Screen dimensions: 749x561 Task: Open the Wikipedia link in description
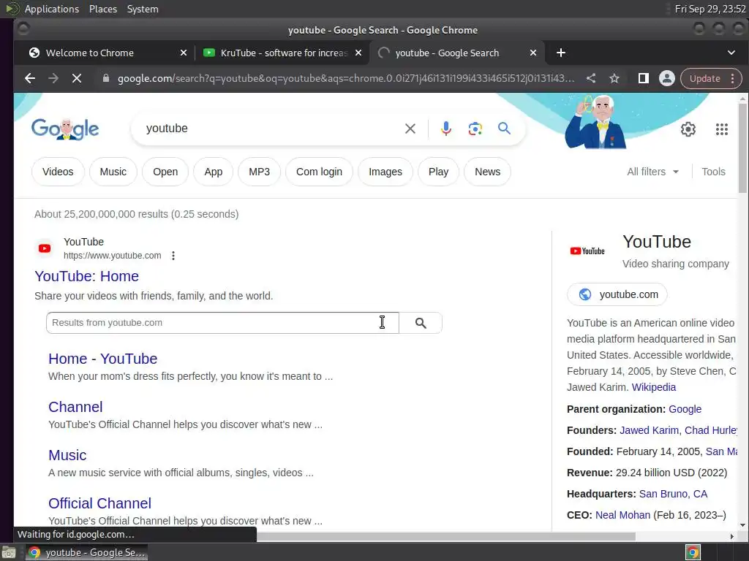(653, 387)
